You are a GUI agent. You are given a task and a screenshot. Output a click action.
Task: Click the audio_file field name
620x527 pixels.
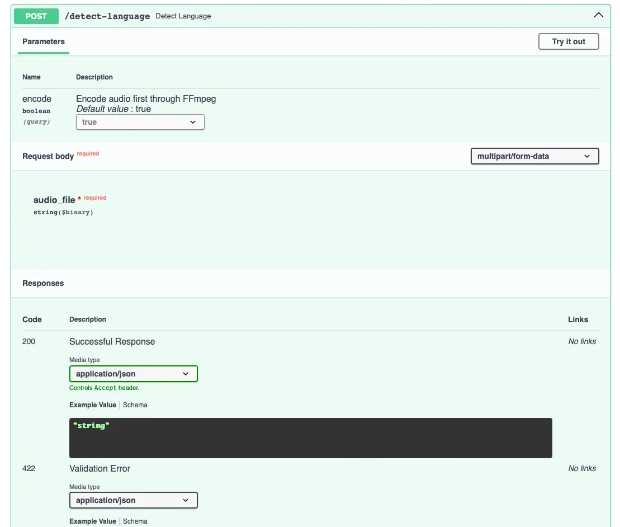(x=54, y=200)
